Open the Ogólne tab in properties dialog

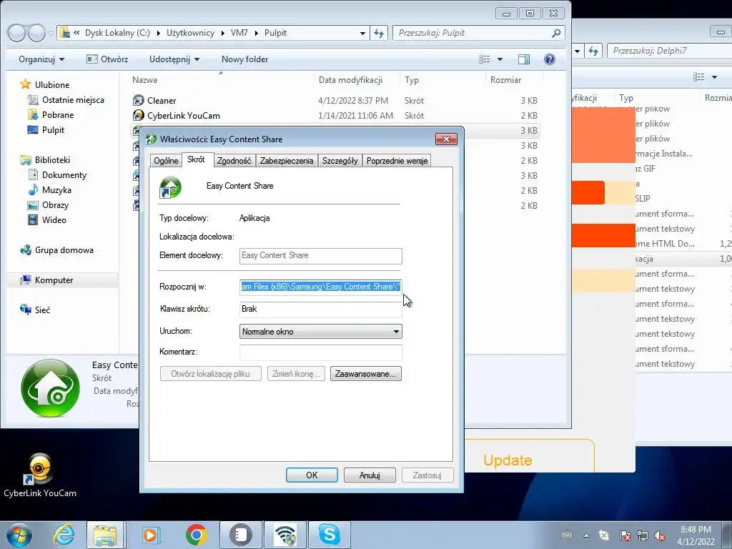(166, 161)
